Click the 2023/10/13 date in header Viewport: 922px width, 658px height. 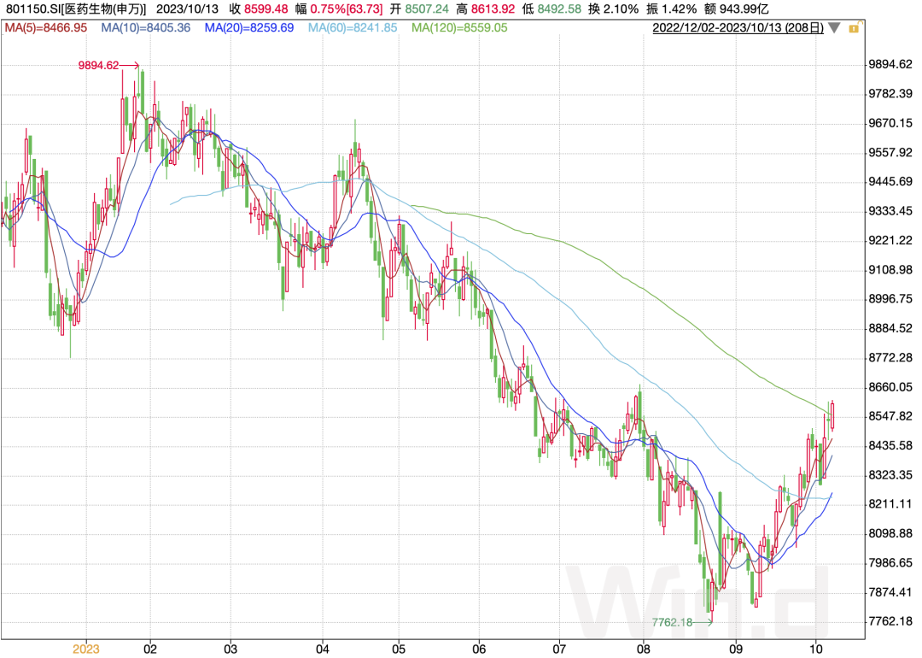pyautogui.click(x=187, y=9)
